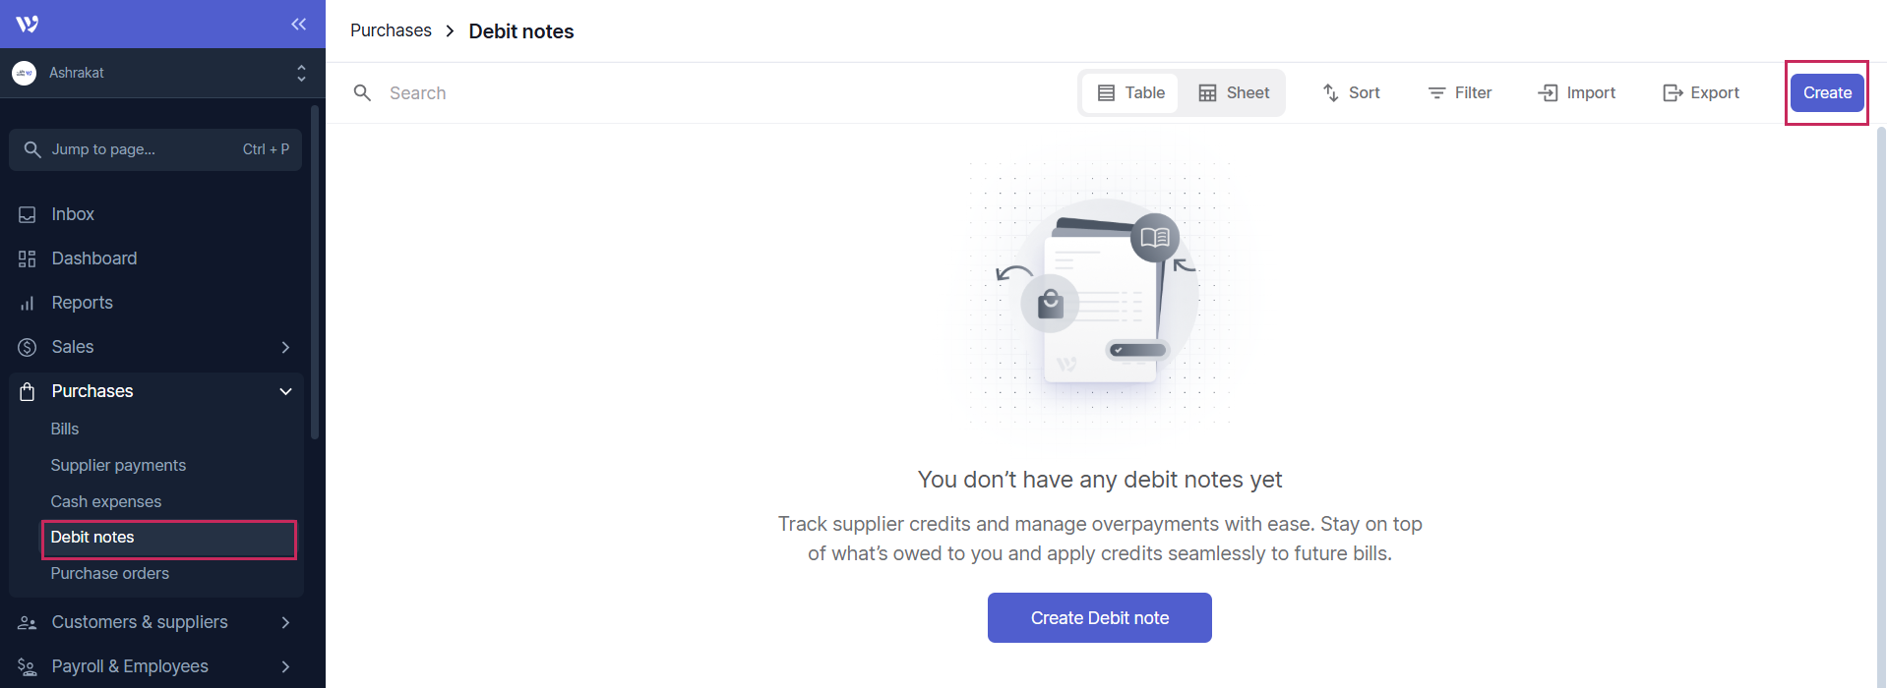
Task: Expand Customers & suppliers in the sidebar
Action: 284,622
